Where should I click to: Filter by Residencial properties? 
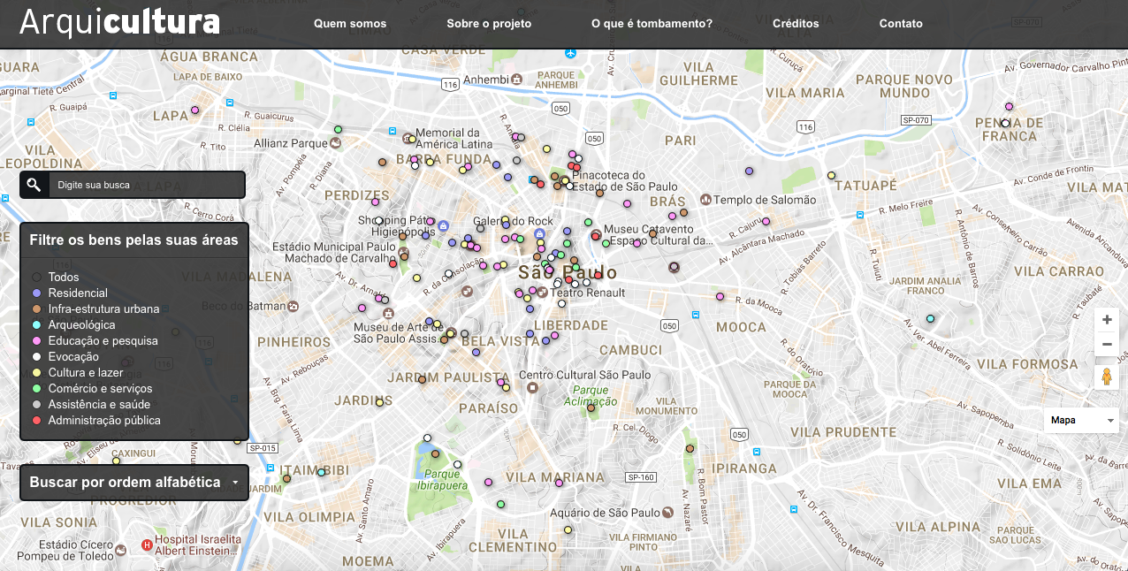(70, 293)
